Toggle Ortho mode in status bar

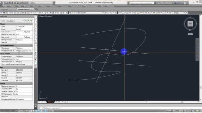(26, 111)
